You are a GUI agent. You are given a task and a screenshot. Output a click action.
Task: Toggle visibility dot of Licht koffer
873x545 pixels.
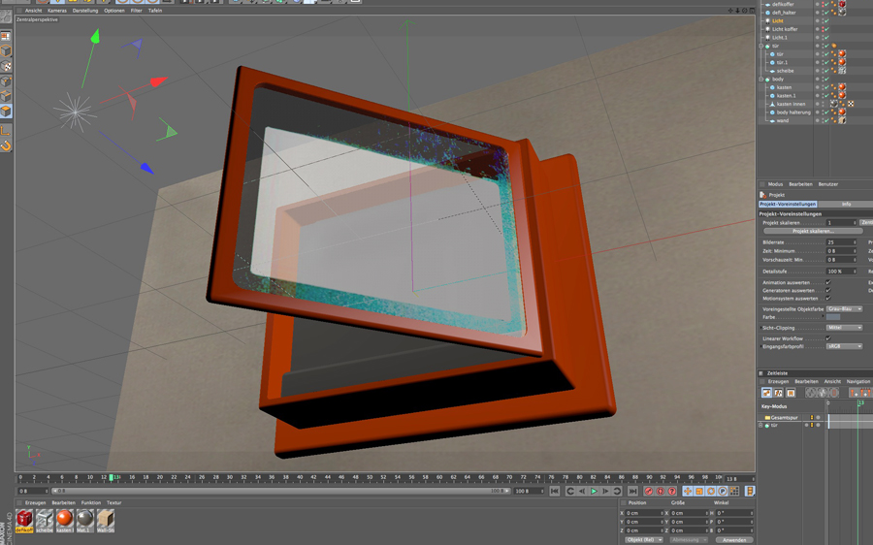(818, 28)
